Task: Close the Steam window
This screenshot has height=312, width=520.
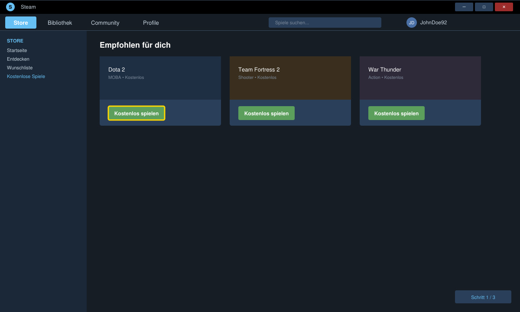Action: [504, 7]
